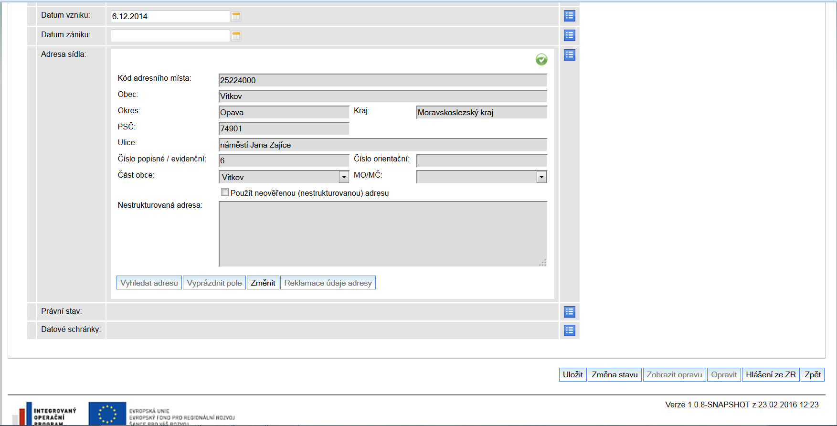Go back with the Zpět button
This screenshot has width=837, height=426.
click(x=813, y=374)
